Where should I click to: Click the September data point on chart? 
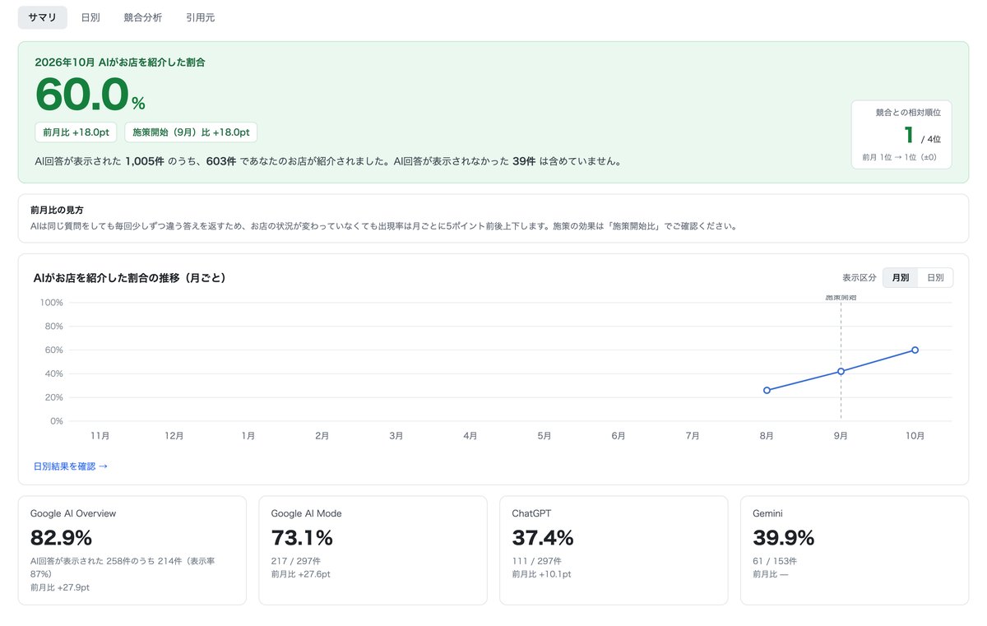[841, 371]
